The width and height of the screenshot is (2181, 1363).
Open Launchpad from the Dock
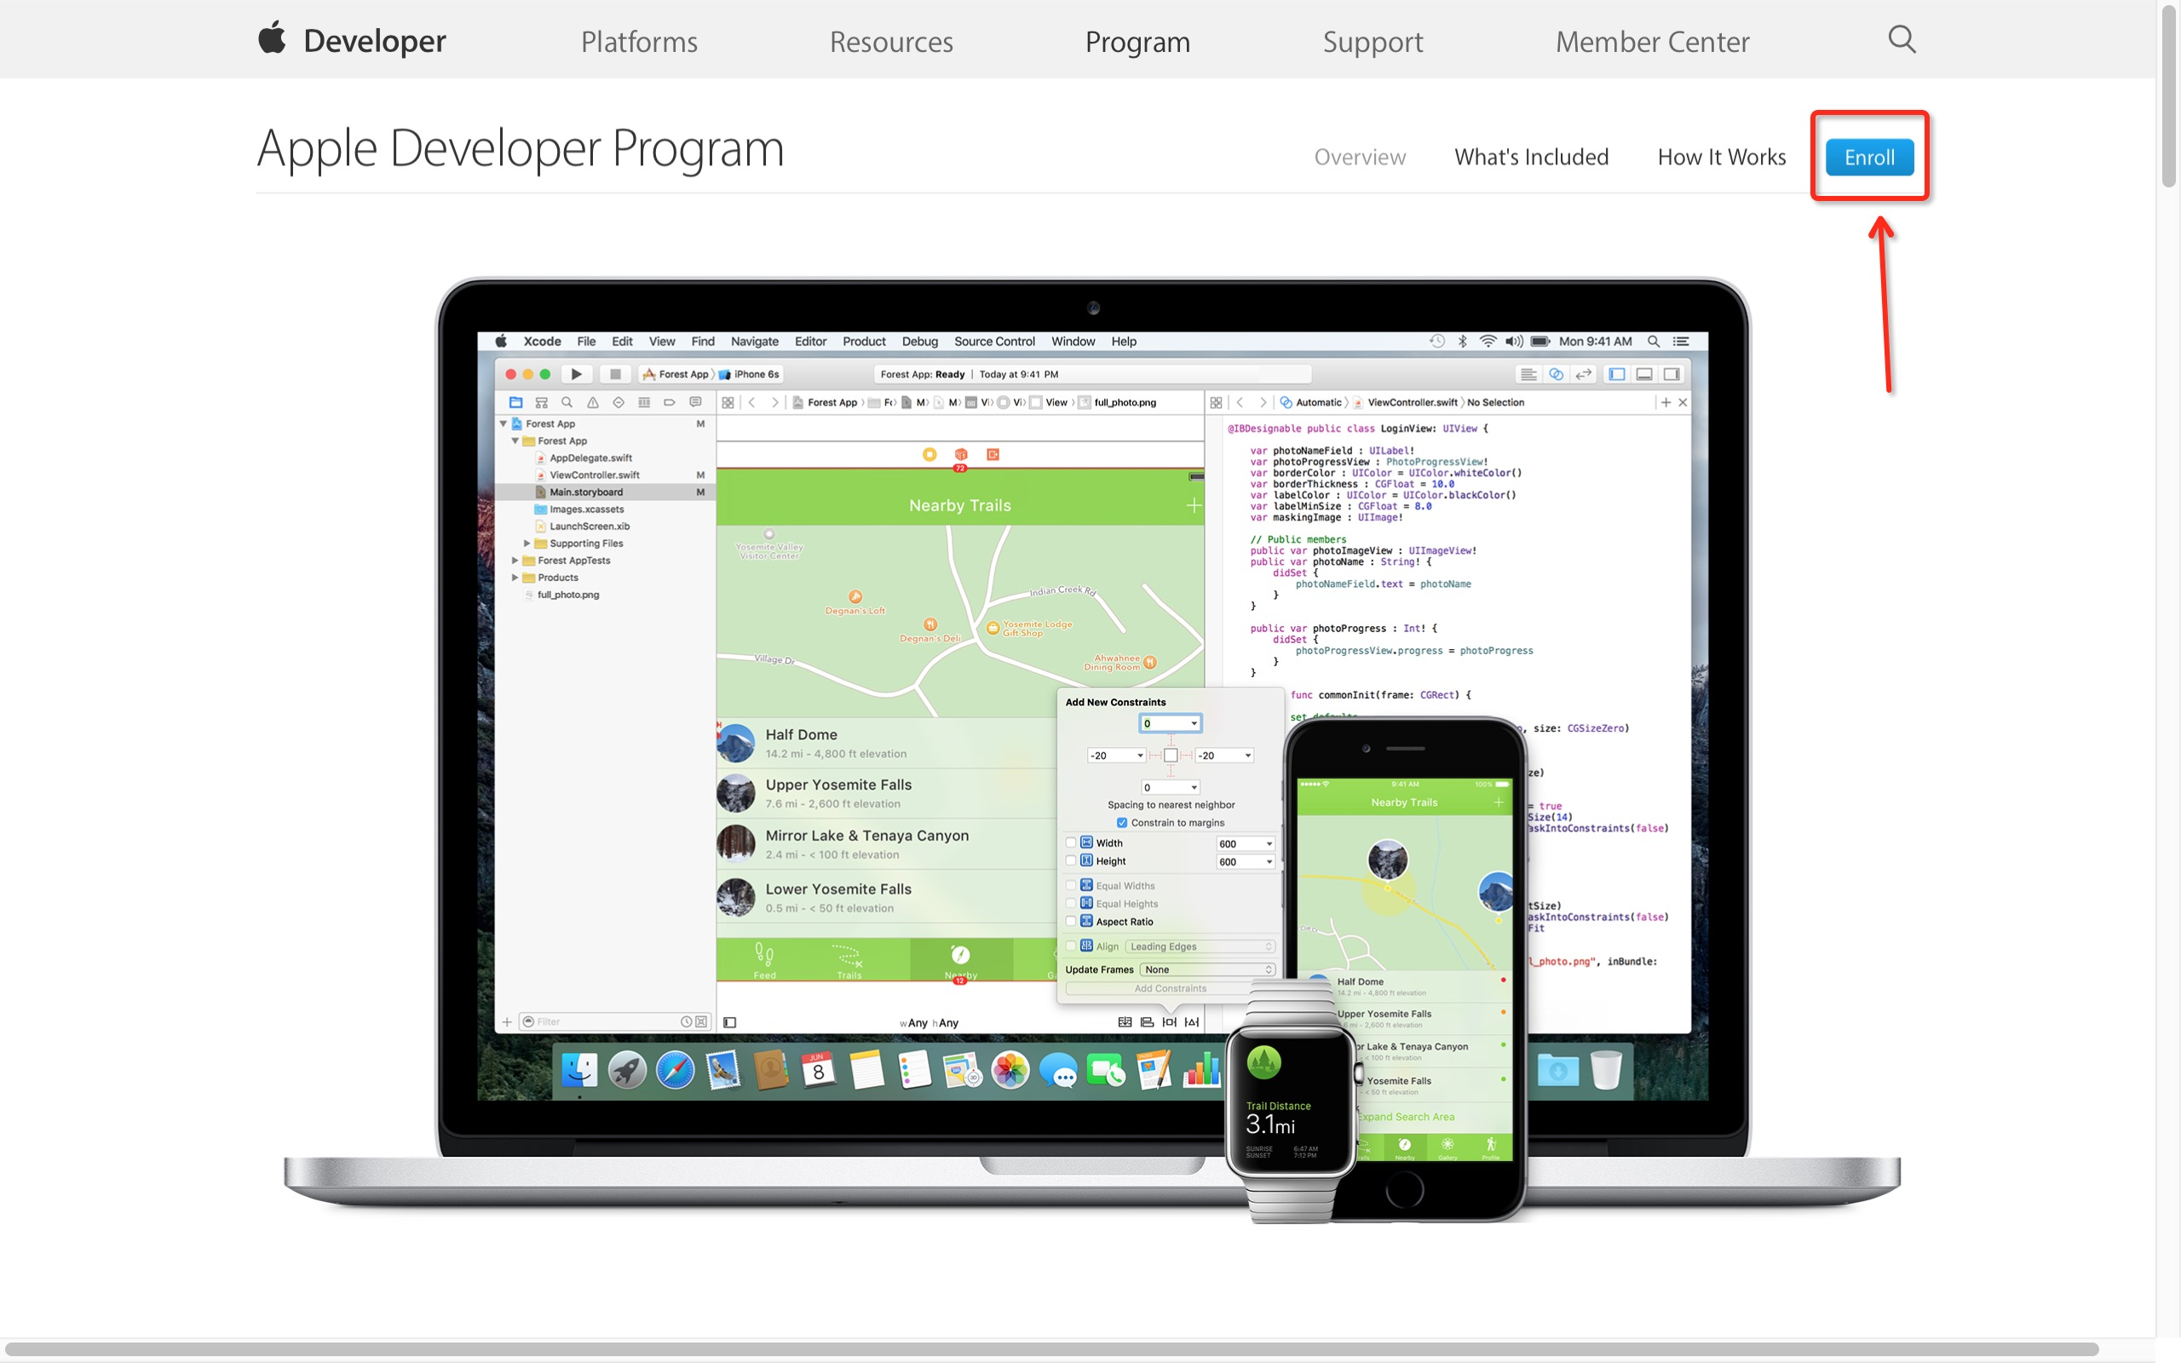coord(627,1071)
